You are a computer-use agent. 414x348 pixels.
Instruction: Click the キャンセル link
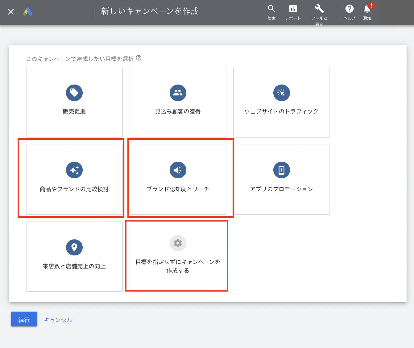click(x=58, y=320)
